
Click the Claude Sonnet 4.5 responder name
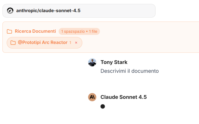(x=123, y=97)
